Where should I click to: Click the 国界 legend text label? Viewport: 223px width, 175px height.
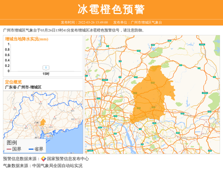[x=17, y=149]
